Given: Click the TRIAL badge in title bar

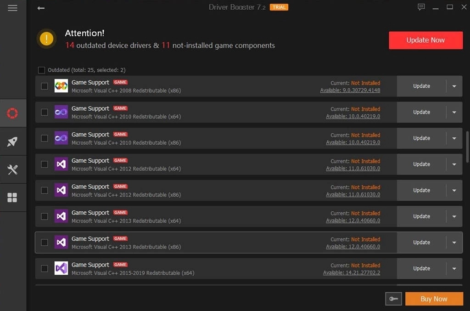Looking at the screenshot, I should pyautogui.click(x=279, y=7).
